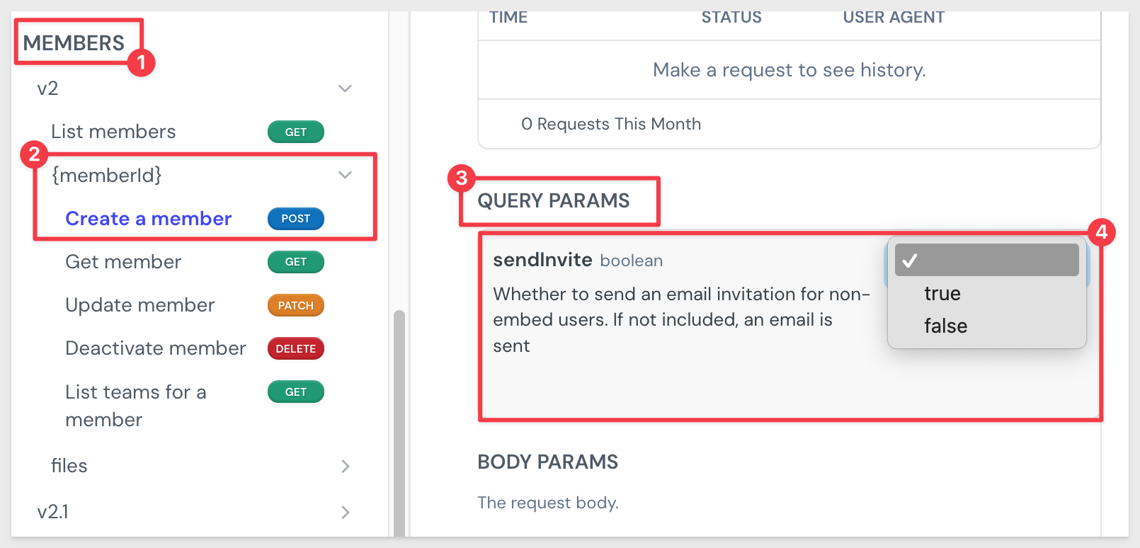This screenshot has height=548, width=1140.
Task: Open the Get member endpoint
Action: pos(123,262)
